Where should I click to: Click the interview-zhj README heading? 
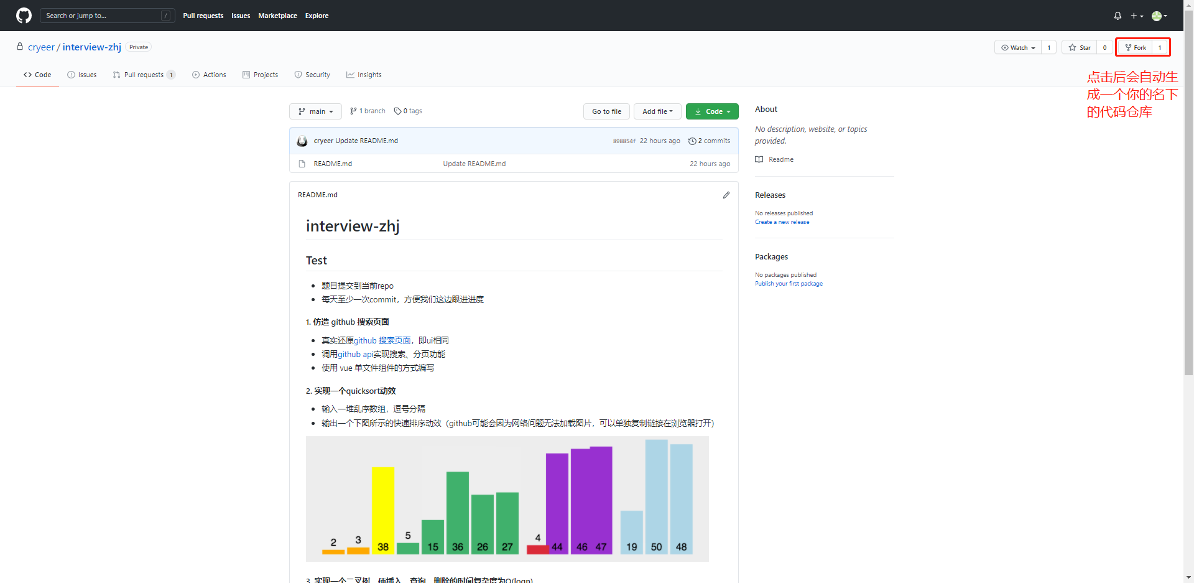click(x=353, y=226)
